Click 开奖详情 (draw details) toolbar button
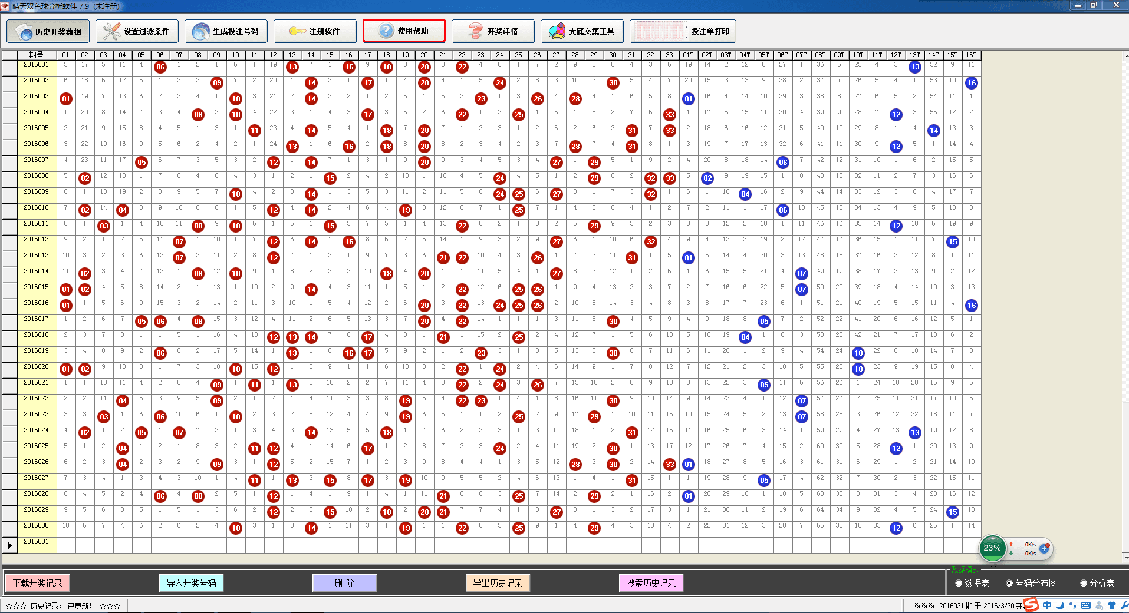This screenshot has height=613, width=1129. [493, 31]
